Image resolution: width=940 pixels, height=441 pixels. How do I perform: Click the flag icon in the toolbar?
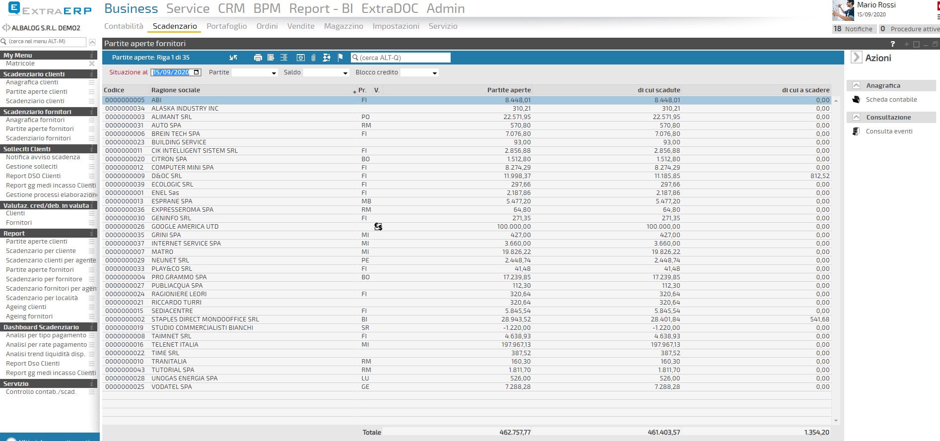tap(340, 58)
